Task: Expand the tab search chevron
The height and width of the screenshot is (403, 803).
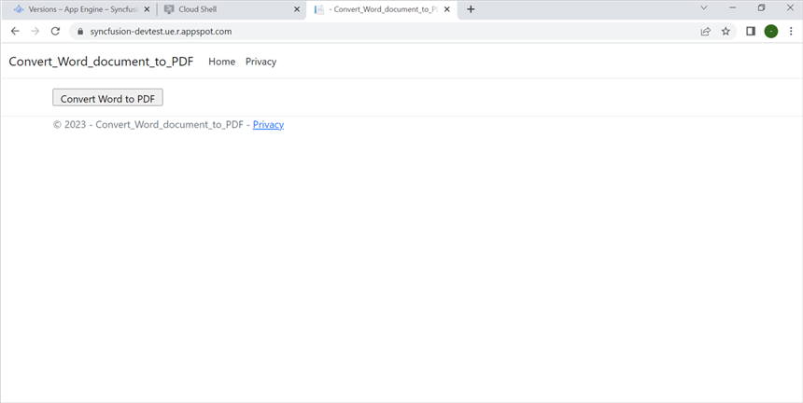Action: (704, 7)
